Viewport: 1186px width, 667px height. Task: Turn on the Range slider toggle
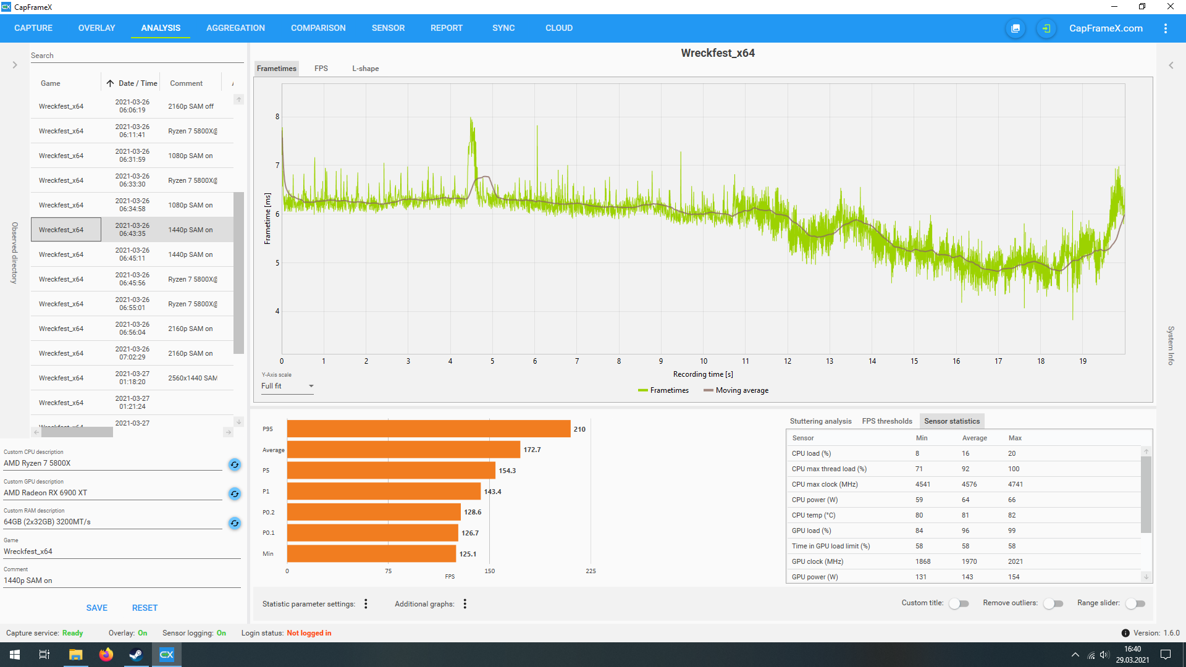(x=1135, y=603)
